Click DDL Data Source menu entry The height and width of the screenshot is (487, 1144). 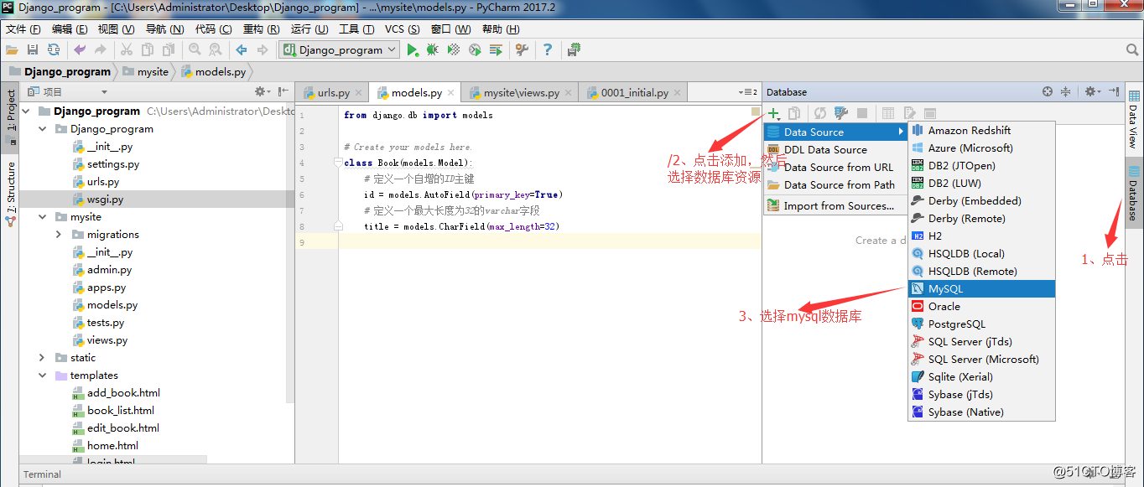click(836, 149)
